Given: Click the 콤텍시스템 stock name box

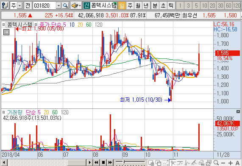Looking at the screenshot, I should [x=103, y=6].
